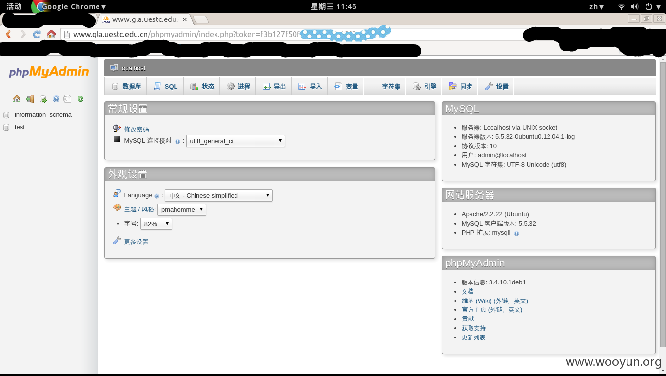Viewport: 666px width, 376px height.
Task: Click the help icon next to MySQL 连接校对
Action: 177,142
